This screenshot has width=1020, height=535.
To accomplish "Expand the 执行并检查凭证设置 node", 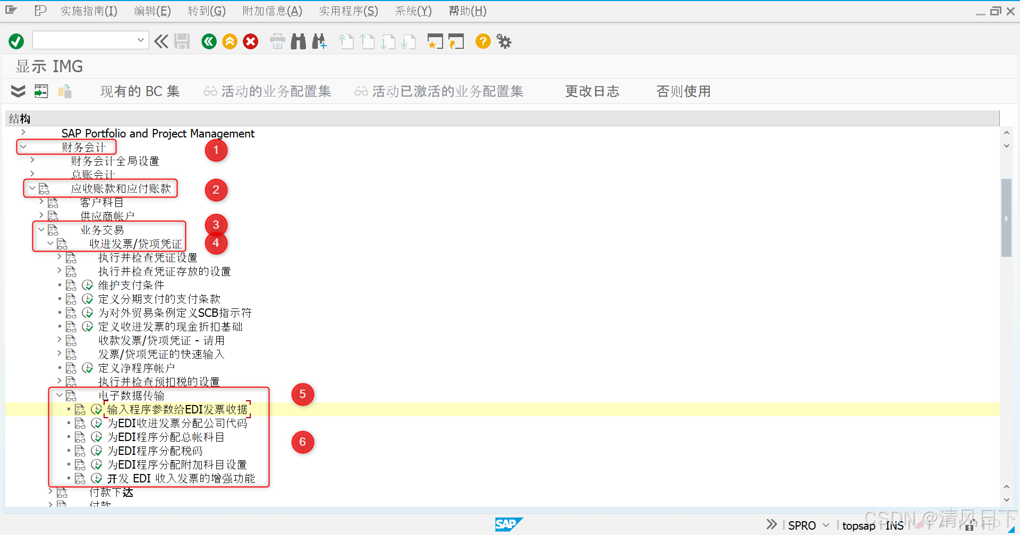I will tap(59, 257).
